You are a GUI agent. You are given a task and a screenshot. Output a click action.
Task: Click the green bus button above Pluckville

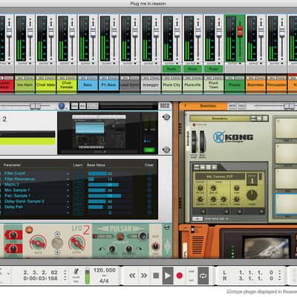pyautogui.click(x=192, y=68)
